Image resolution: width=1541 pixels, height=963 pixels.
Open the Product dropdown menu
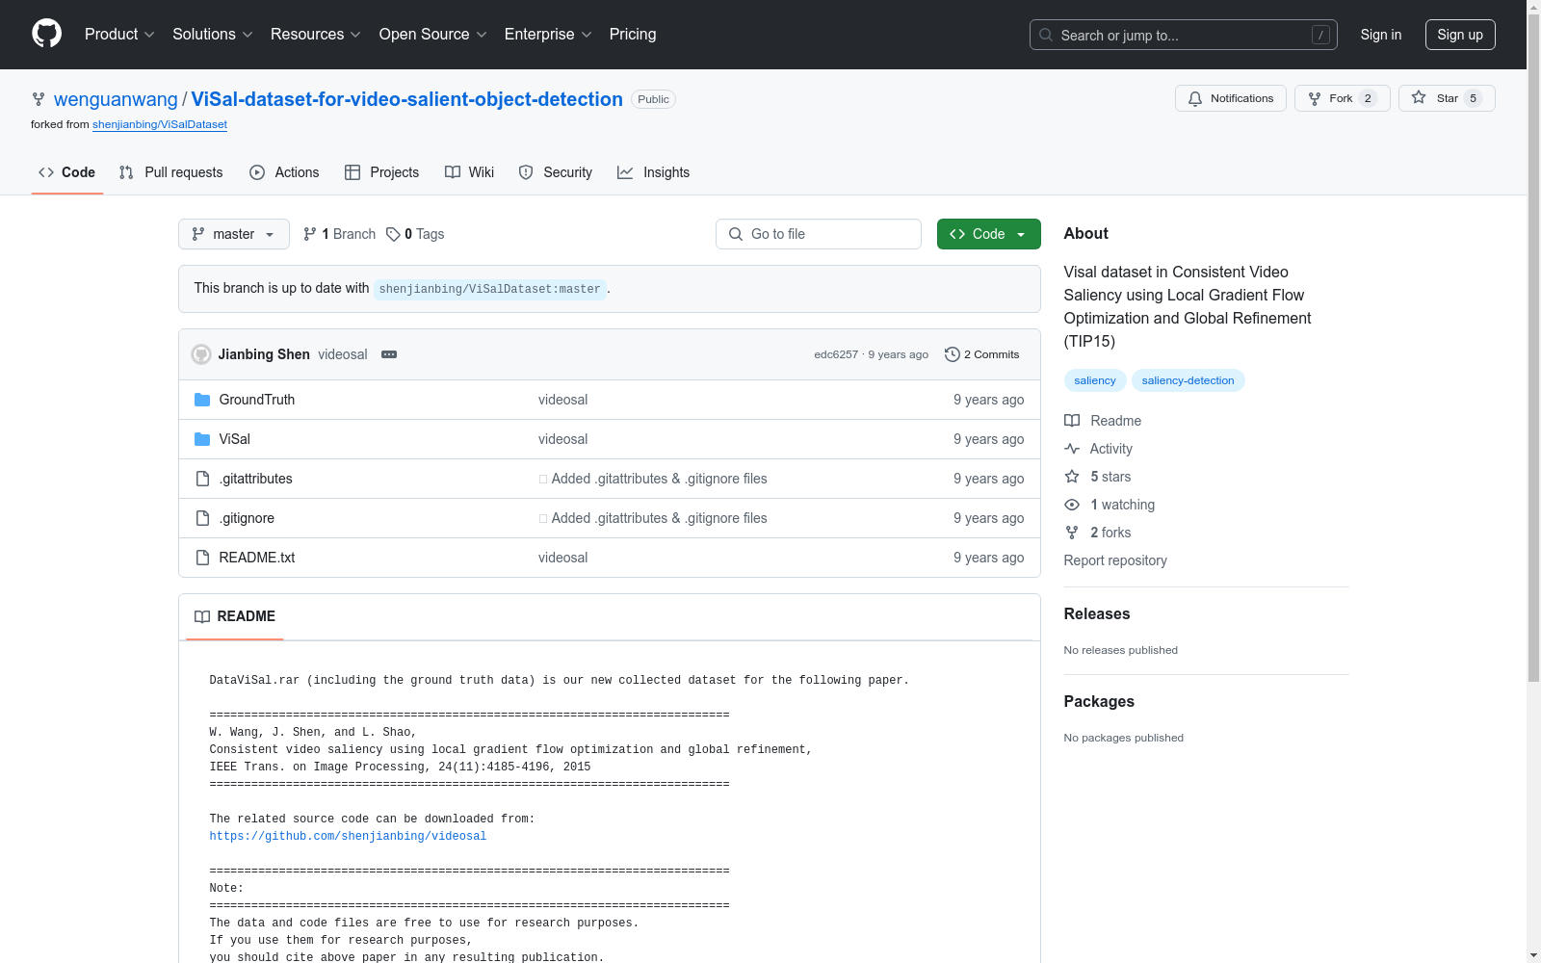point(119,35)
